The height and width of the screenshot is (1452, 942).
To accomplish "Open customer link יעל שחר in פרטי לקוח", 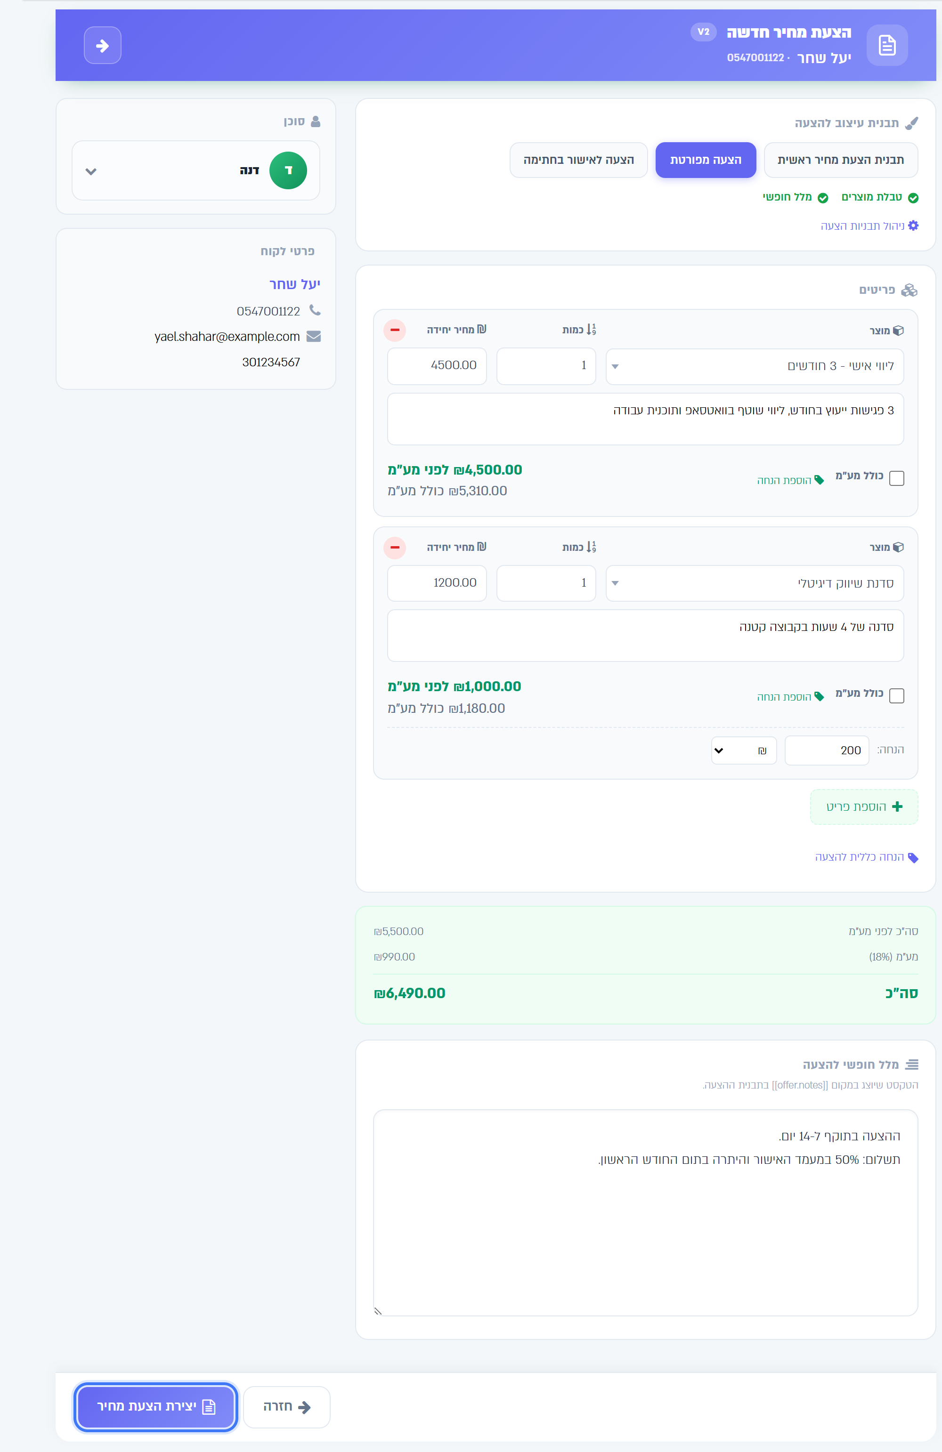I will tap(295, 284).
